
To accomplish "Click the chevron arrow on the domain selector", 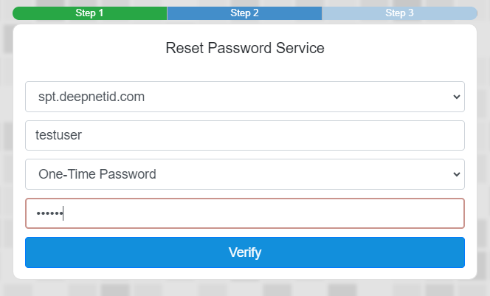I will click(456, 97).
